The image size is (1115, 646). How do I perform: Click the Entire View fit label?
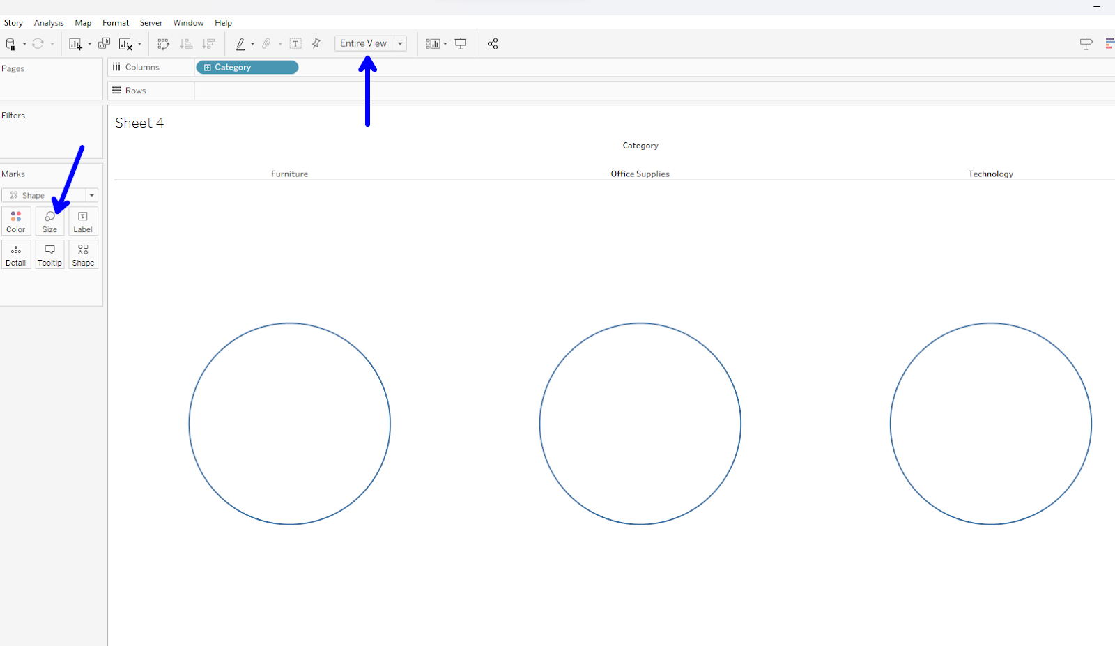point(363,43)
